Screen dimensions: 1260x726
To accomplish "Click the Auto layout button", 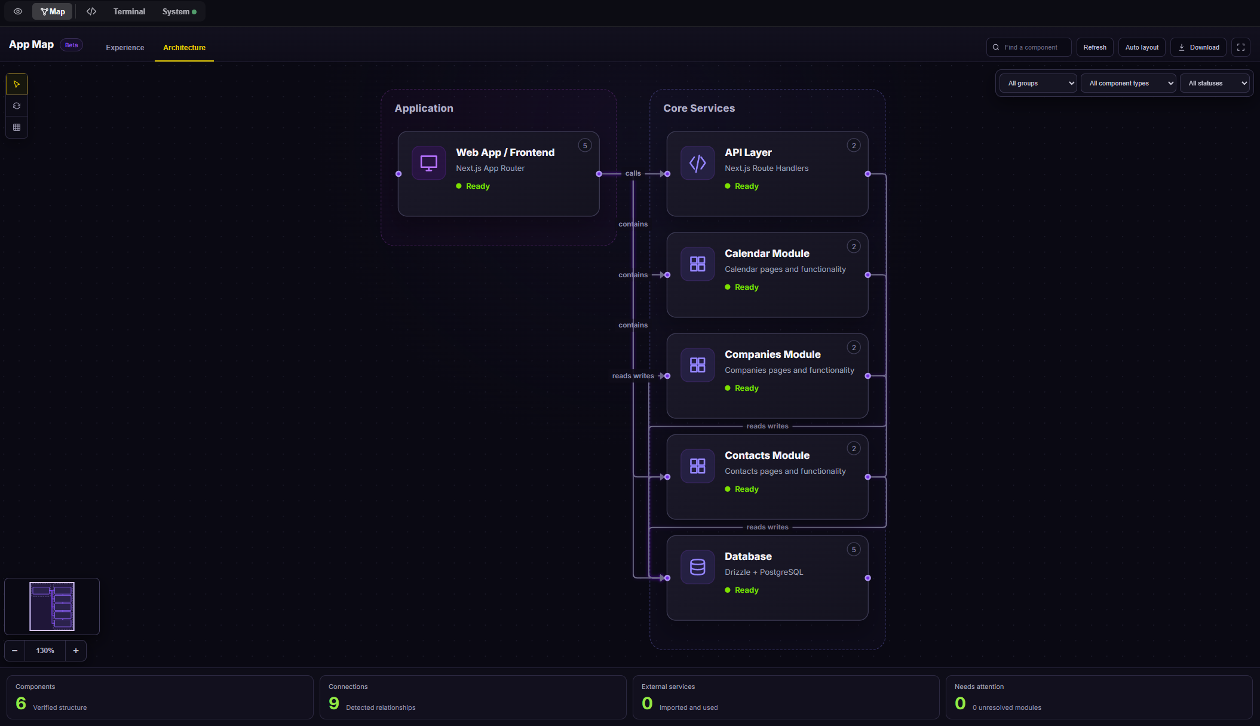I will tap(1142, 47).
